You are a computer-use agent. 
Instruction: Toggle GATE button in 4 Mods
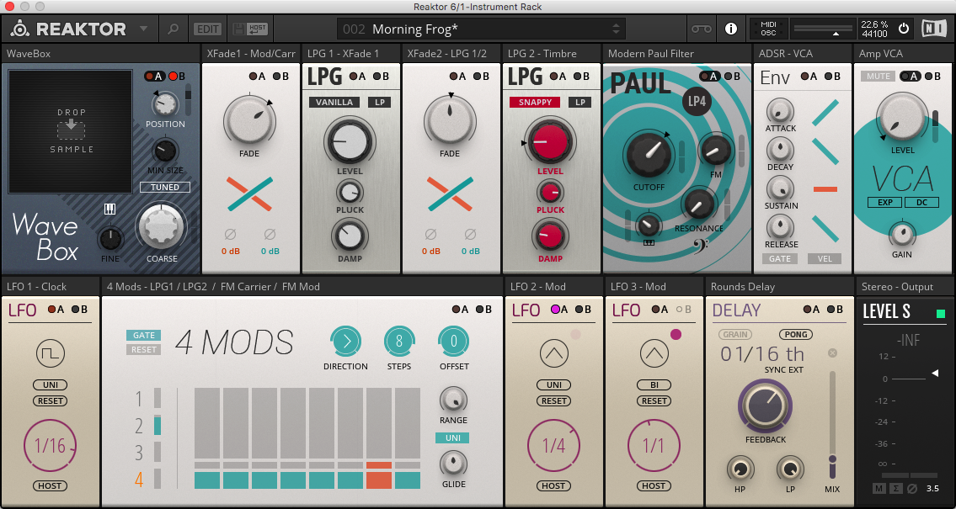click(144, 335)
